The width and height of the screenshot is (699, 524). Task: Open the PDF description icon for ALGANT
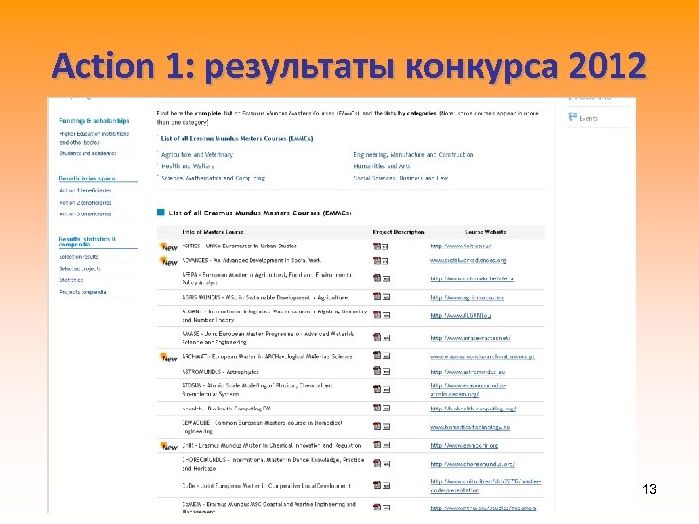(x=377, y=315)
